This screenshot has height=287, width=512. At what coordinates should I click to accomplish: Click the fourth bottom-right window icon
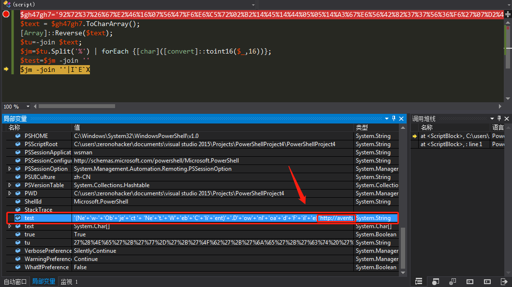tap(470, 282)
